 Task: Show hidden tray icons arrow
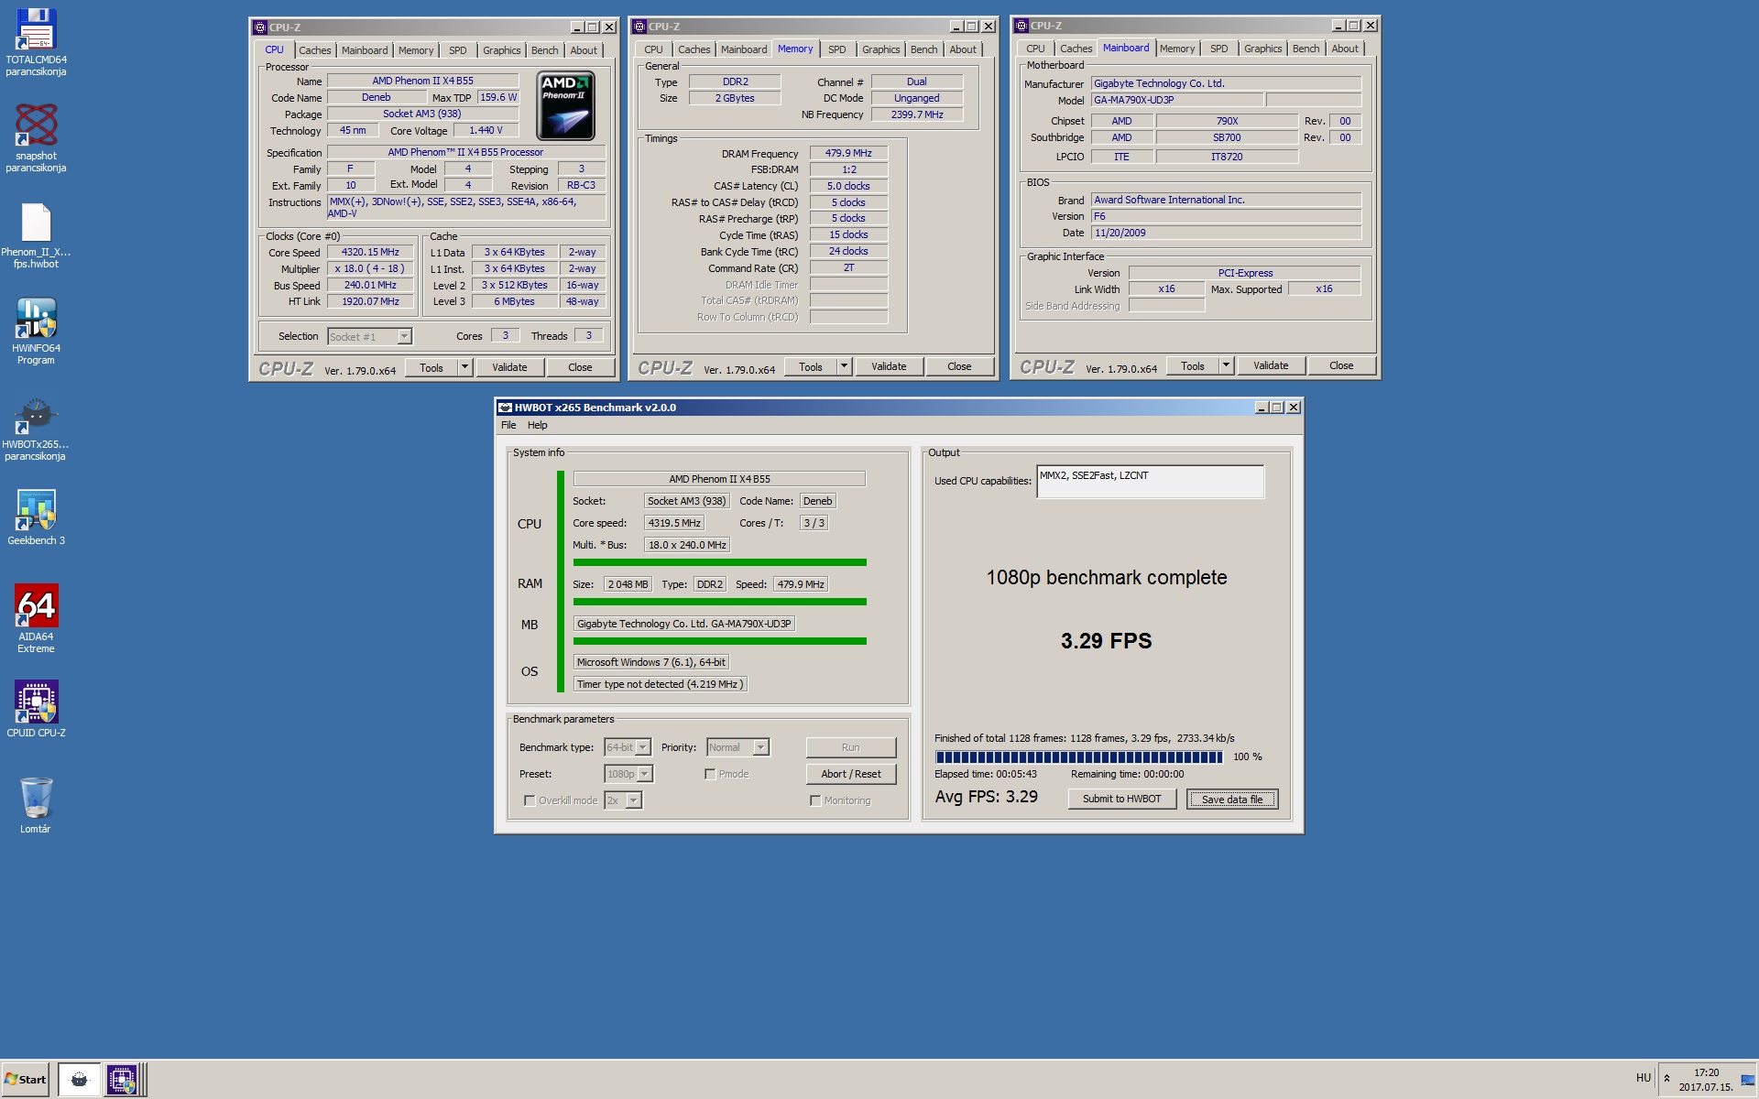pos(1666,1078)
